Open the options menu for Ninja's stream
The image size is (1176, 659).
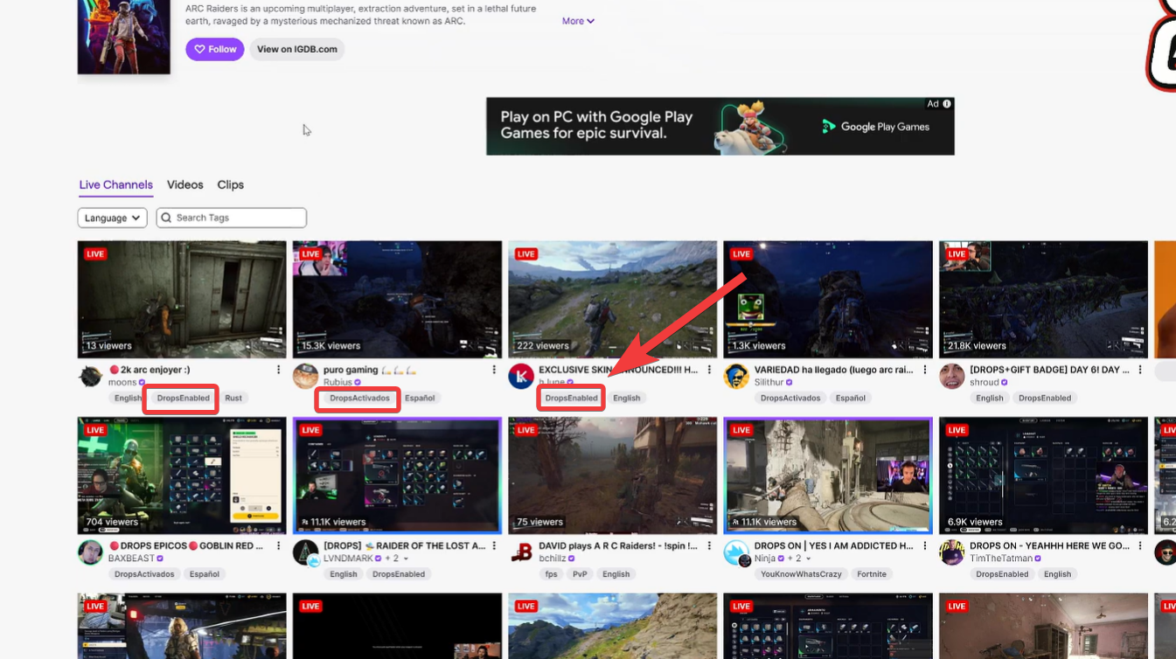(925, 546)
